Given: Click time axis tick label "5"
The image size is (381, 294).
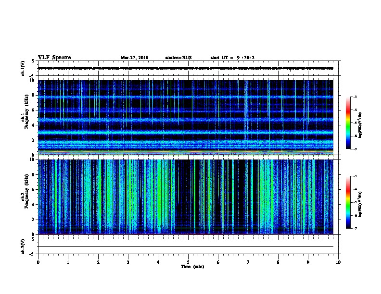Looking at the screenshot, I should pyautogui.click(x=188, y=262).
